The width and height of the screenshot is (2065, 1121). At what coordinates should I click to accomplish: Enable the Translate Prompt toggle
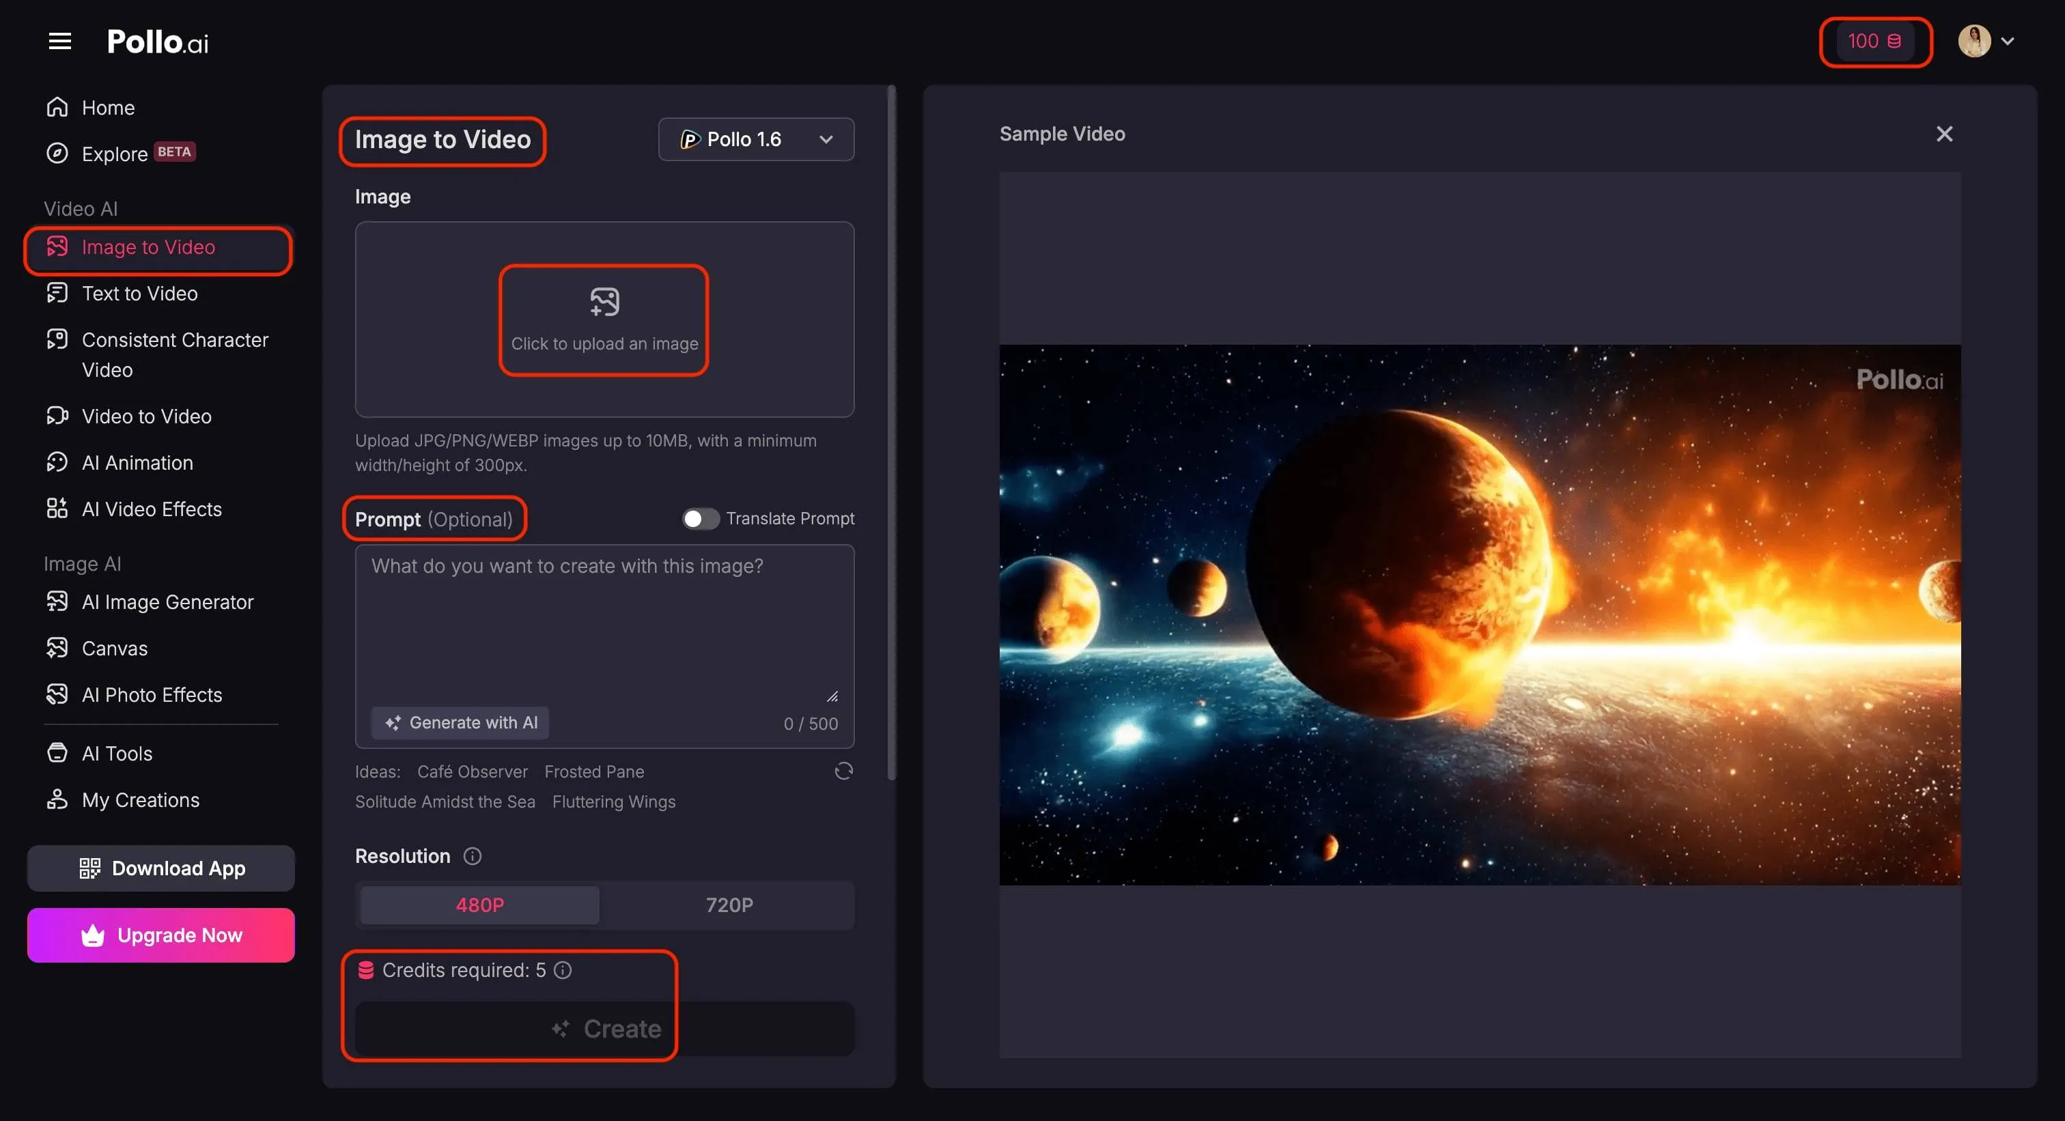[x=700, y=518]
